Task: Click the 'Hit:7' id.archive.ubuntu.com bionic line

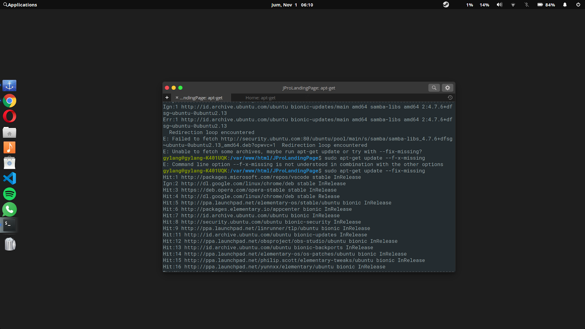Action: [x=252, y=216]
